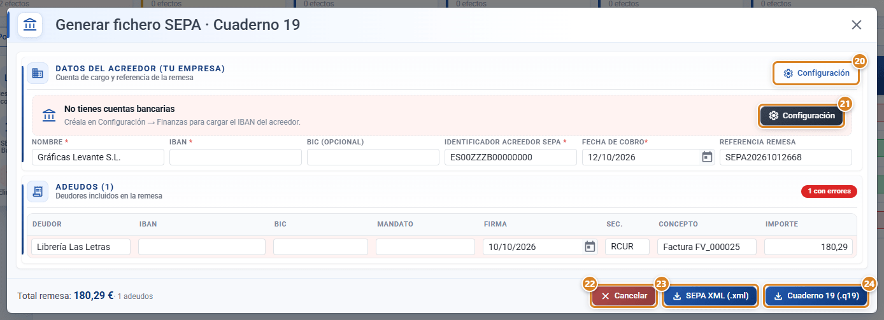Close the Generar fichero SEPA dialog

[x=857, y=25]
